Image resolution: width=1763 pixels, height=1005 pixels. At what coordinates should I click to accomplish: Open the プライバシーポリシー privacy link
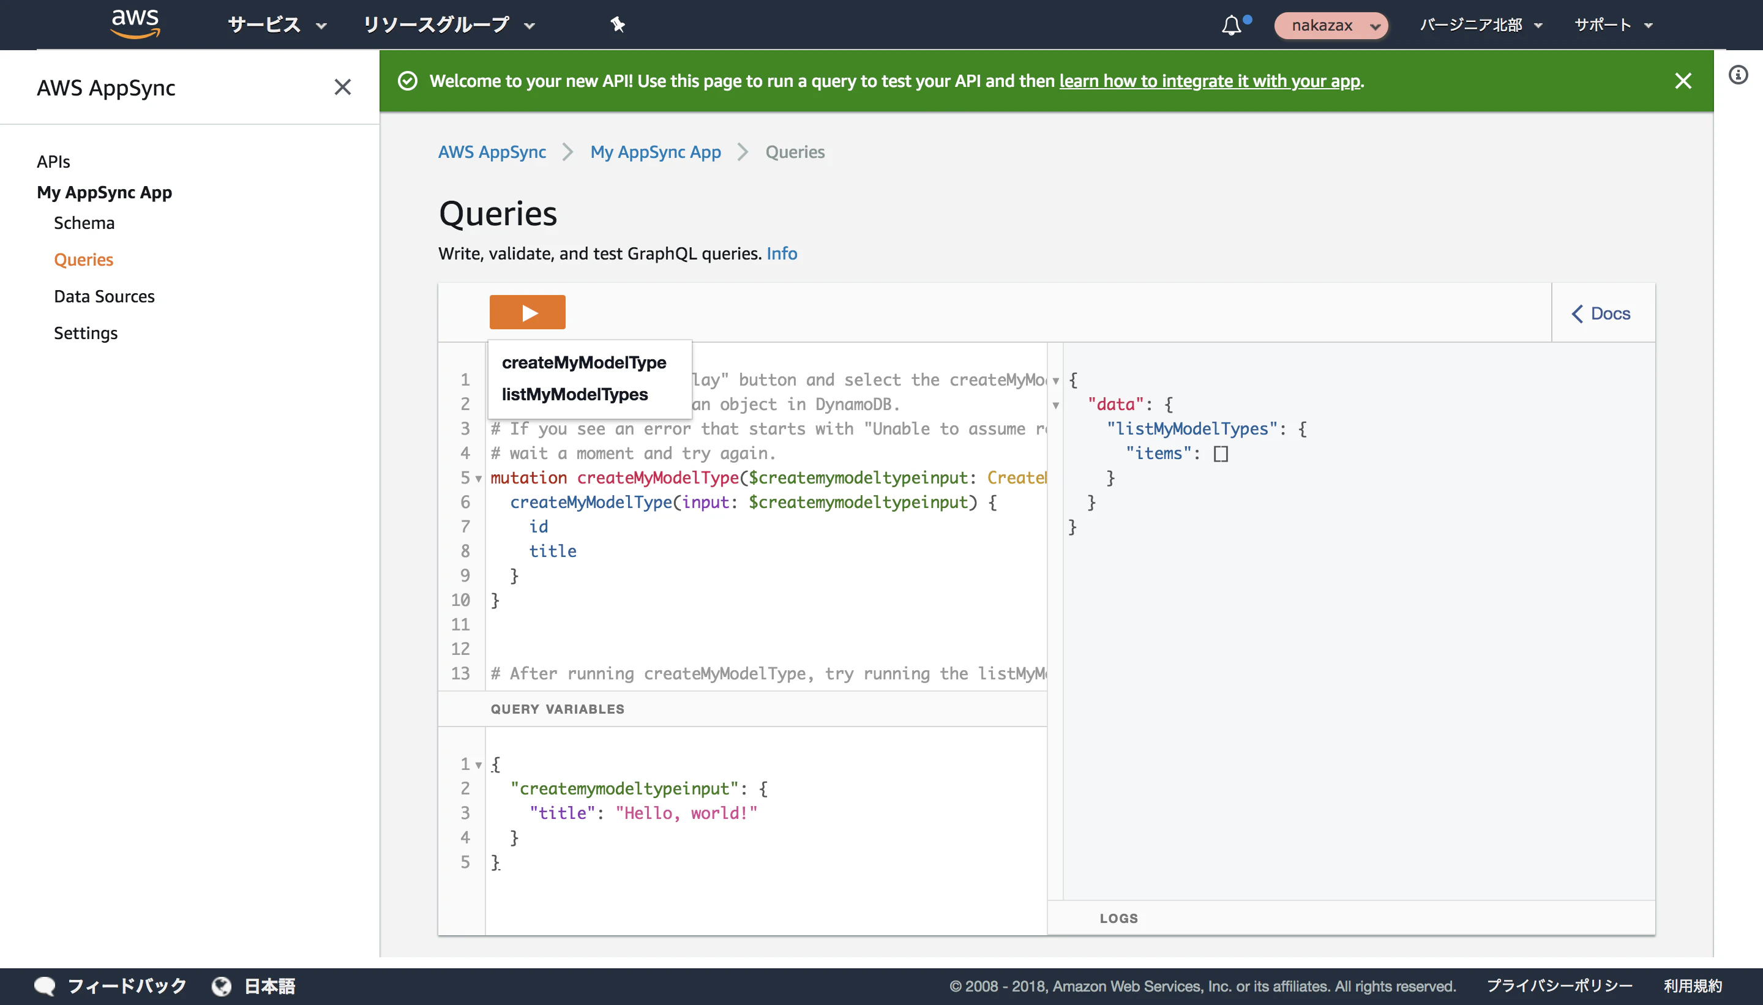pos(1560,987)
